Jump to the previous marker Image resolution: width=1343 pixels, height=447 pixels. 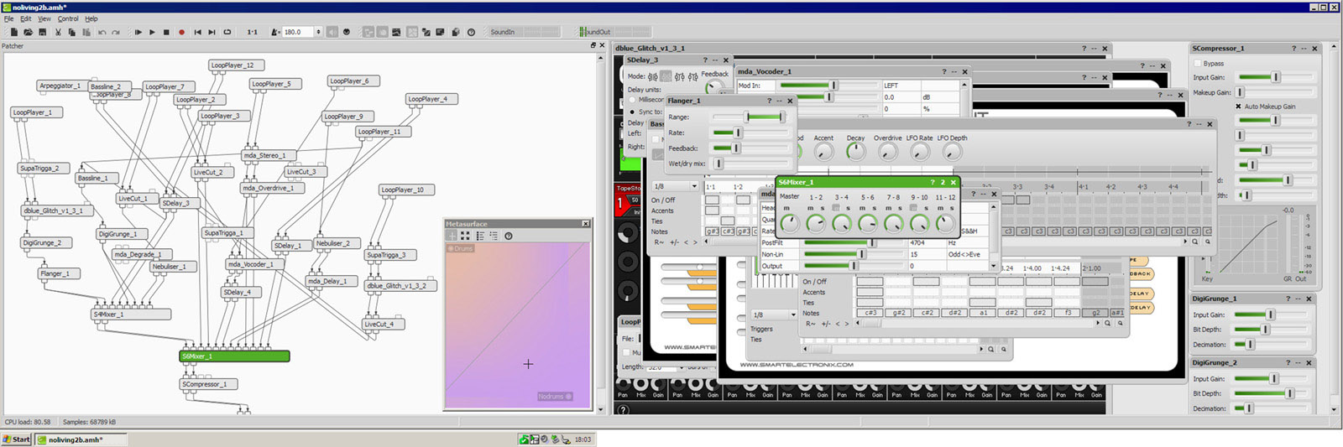[198, 32]
